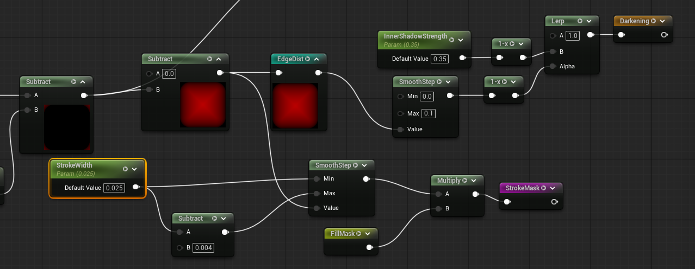695x269 pixels.
Task: Click the preview icon on the FillMask node
Action: coord(359,233)
